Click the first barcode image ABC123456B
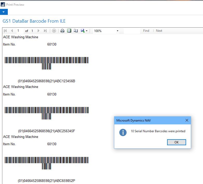Viewport: 203px width, 184px height. point(47,62)
